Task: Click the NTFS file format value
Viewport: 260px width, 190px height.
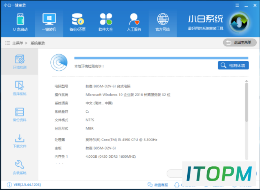Action: tap(90, 120)
